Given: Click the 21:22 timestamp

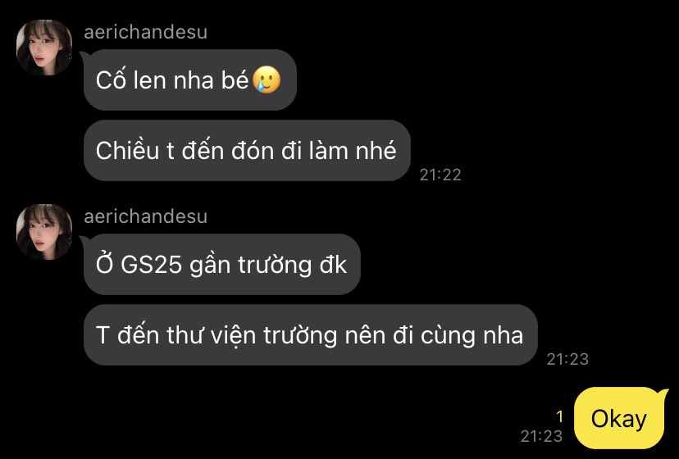Looking at the screenshot, I should 440,175.
